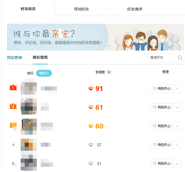Image resolution: width=185 pixels, height=172 pixels.
Task: Click the rank 1 crown badge
Action: (x=13, y=88)
